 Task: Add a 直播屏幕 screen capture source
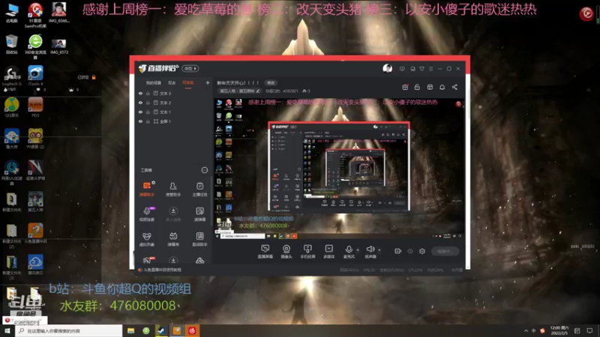click(265, 252)
